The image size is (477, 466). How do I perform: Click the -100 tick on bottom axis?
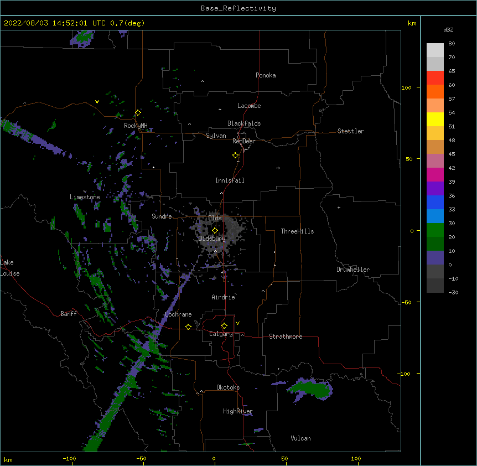click(69, 459)
